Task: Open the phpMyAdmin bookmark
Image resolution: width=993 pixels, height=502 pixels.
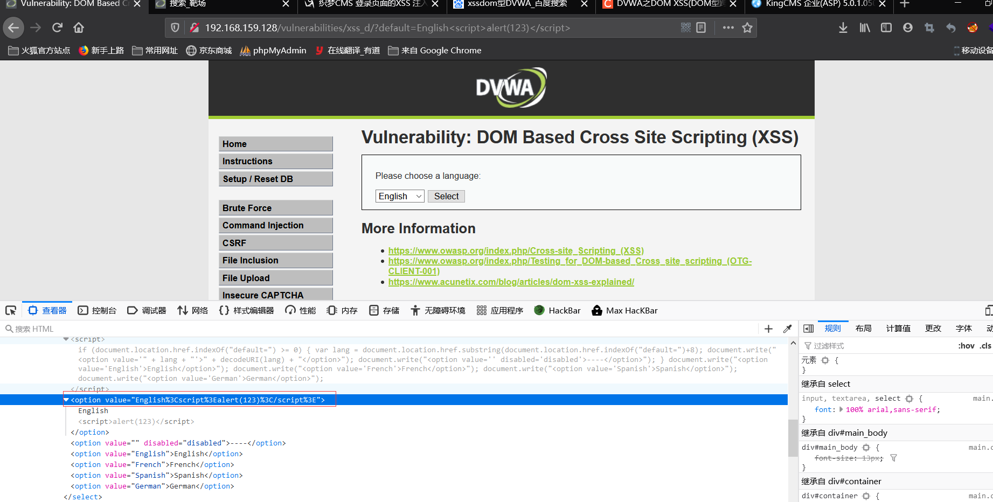Action: (x=273, y=51)
